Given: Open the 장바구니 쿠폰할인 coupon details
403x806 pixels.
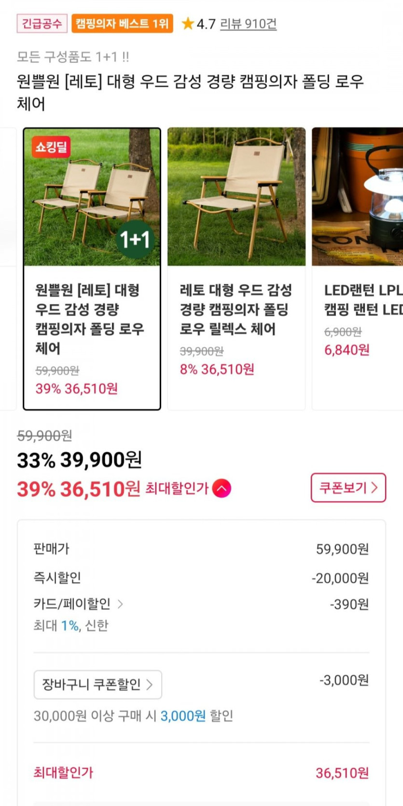Looking at the screenshot, I should point(97,684).
